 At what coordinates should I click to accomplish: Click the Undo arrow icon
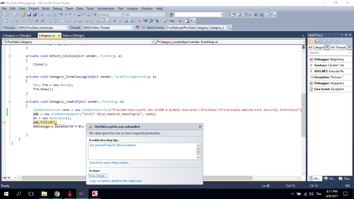(x=61, y=15)
